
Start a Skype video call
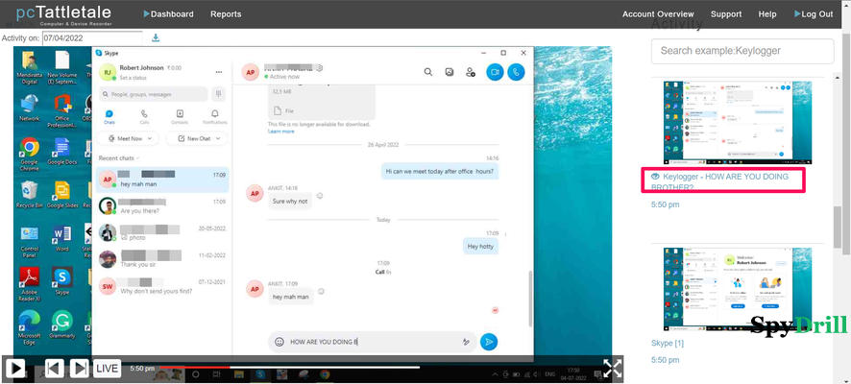click(x=495, y=72)
